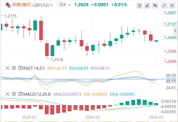Select the 2024-02 date axis marker
This screenshot has height=122, width=178.
[x=93, y=117]
